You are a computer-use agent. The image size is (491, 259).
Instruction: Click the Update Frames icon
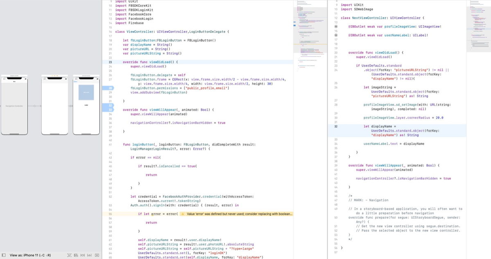(x=69, y=255)
